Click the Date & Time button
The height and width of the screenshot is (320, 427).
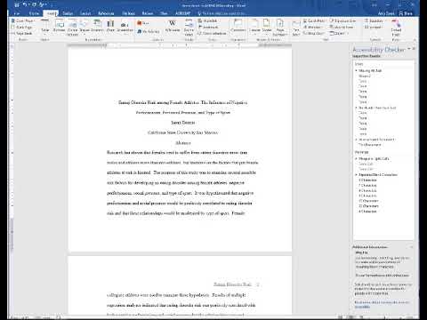(x=342, y=27)
